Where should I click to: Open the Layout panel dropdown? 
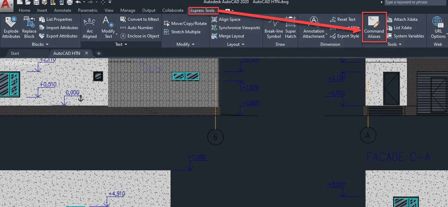click(x=235, y=44)
